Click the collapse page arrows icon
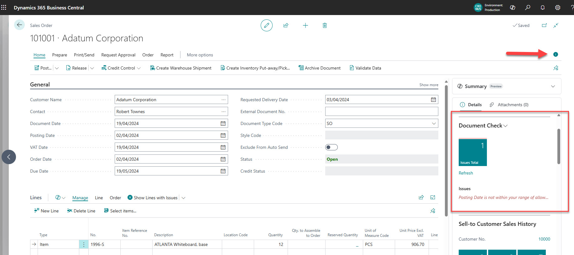Viewport: 574px width, 255px height. (556, 25)
